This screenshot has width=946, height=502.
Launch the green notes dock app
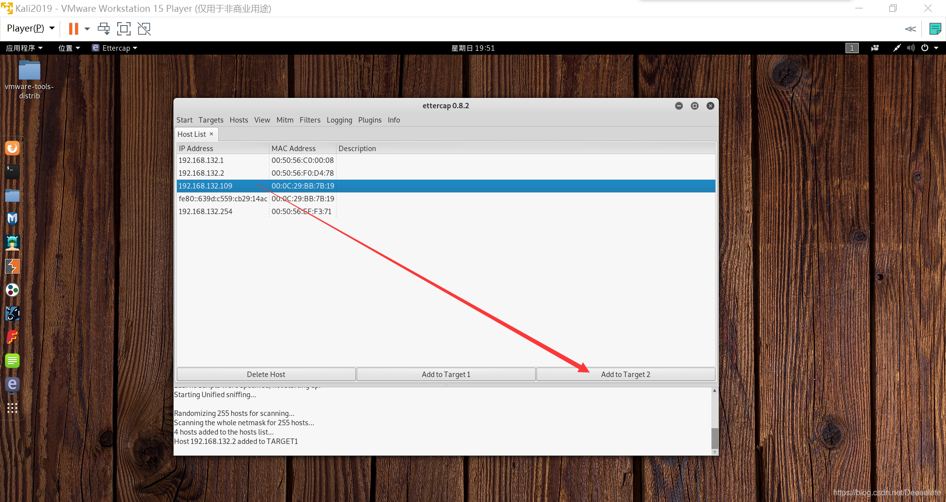point(12,361)
